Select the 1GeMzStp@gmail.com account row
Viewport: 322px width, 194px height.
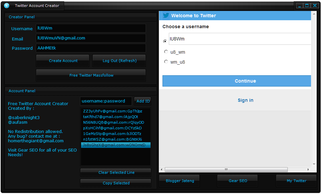[x=116, y=134]
